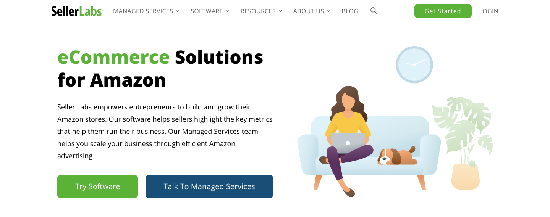Expand the About Us dropdown arrow
Image resolution: width=550 pixels, height=217 pixels.
pyautogui.click(x=329, y=11)
